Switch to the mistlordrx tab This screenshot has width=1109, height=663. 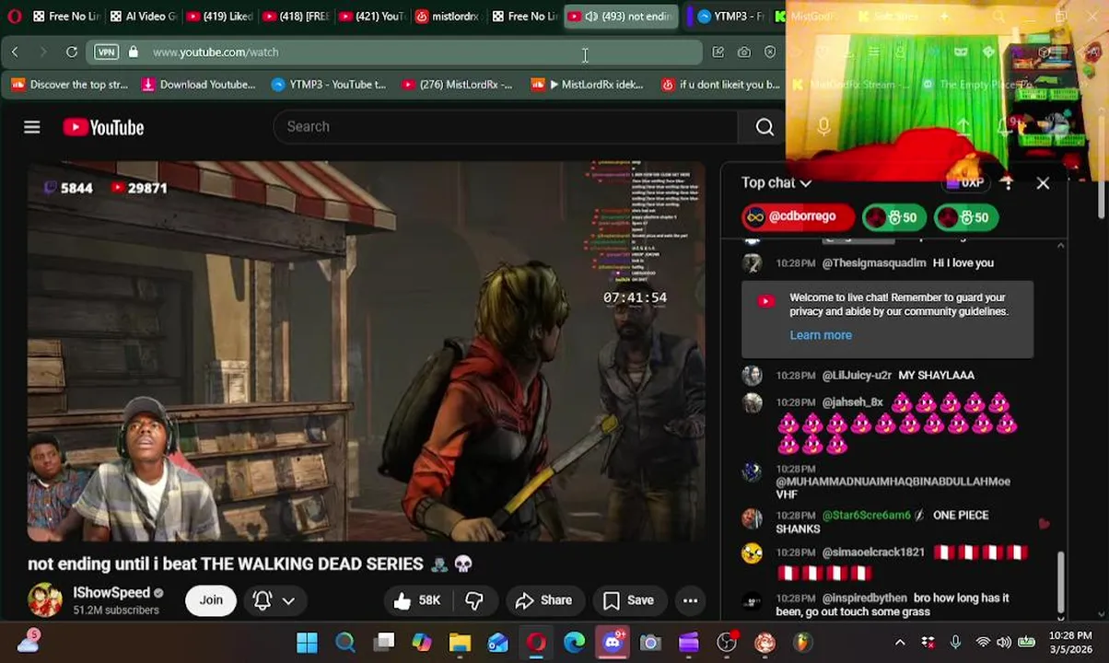pyautogui.click(x=448, y=16)
